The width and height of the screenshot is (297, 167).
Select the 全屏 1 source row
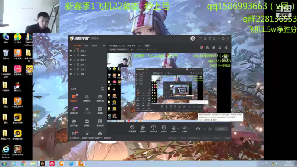pyautogui.click(x=87, y=74)
